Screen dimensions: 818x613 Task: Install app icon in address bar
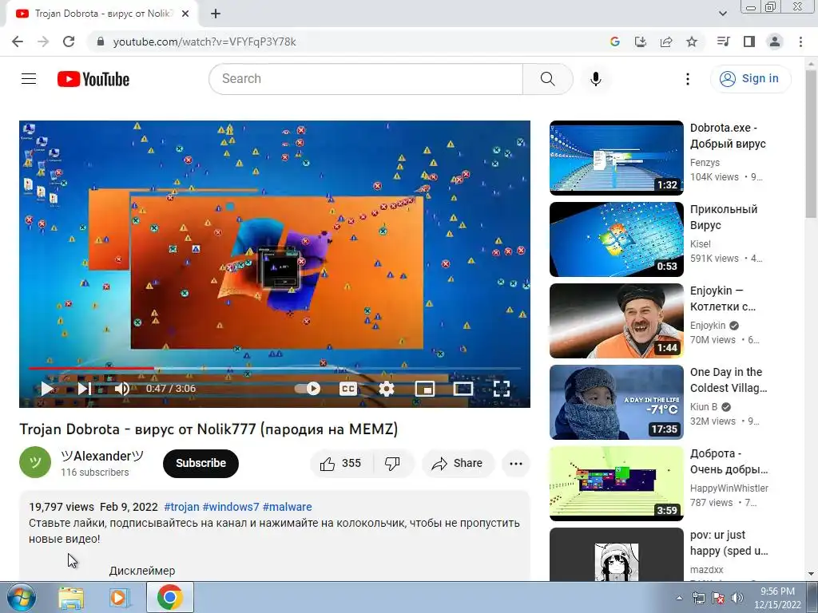pyautogui.click(x=641, y=42)
